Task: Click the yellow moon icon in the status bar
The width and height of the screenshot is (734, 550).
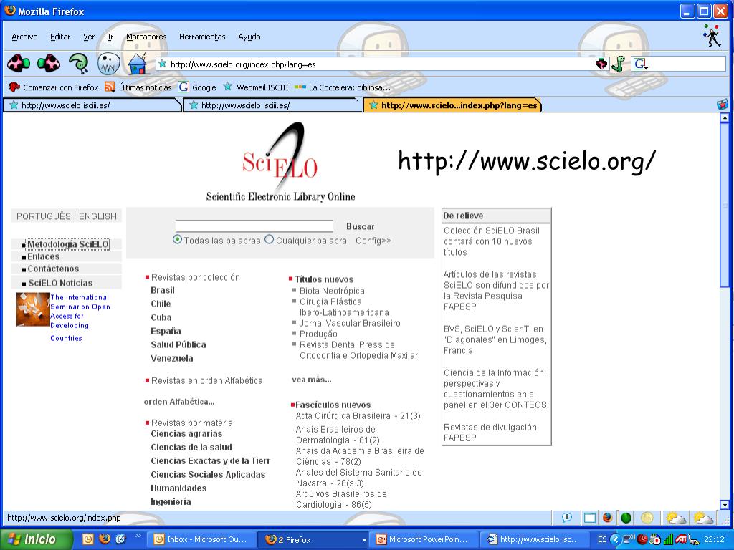Action: [647, 518]
